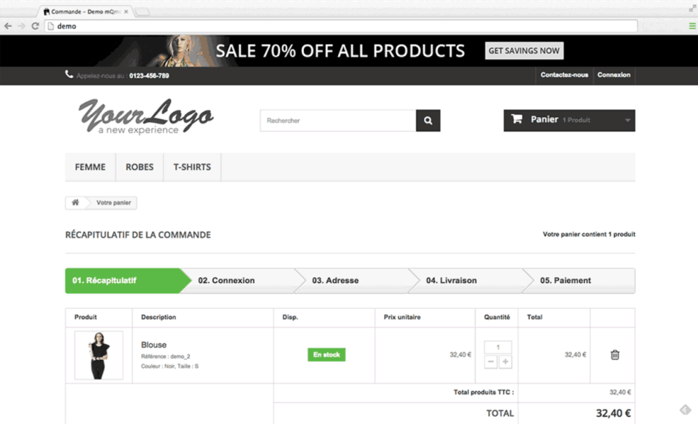Click the quantity input field
Image resolution: width=698 pixels, height=424 pixels.
click(498, 347)
